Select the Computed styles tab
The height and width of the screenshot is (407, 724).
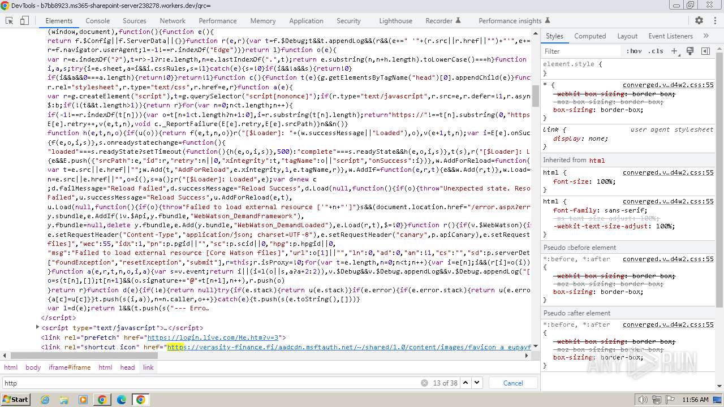click(x=590, y=36)
